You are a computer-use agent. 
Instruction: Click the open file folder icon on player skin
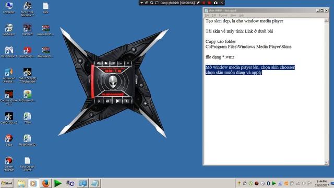pos(106,63)
